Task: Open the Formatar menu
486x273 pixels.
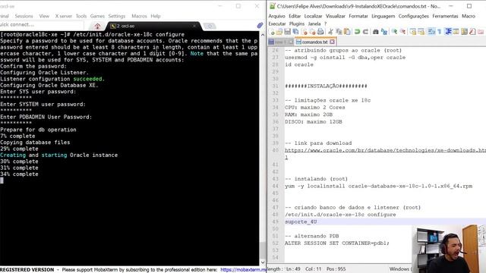Action: point(358,16)
